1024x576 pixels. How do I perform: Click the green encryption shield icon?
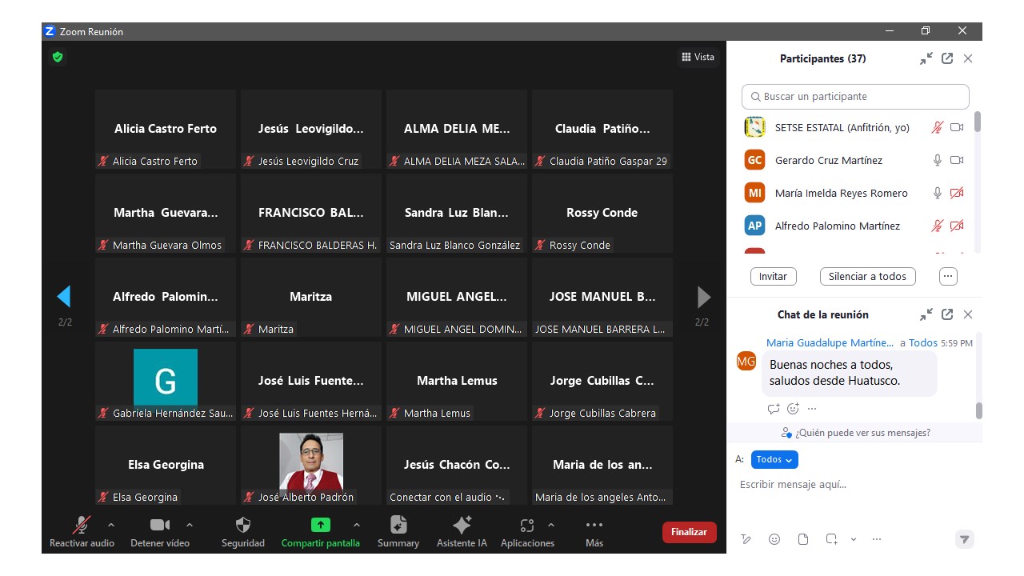pyautogui.click(x=58, y=57)
